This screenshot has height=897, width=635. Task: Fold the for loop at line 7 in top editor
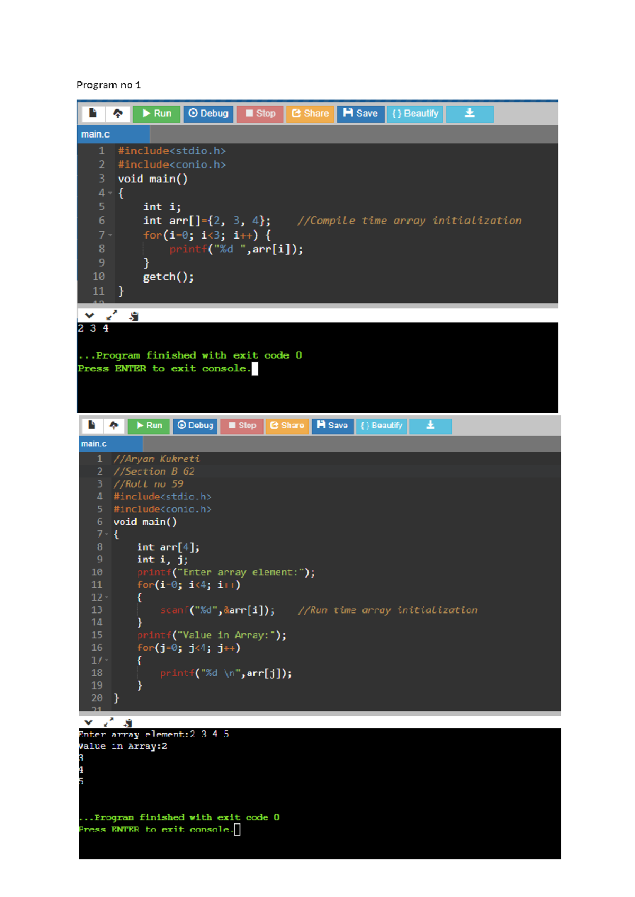pyautogui.click(x=110, y=235)
